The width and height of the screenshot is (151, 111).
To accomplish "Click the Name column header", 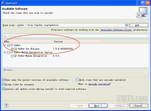I will click(x=27, y=42).
